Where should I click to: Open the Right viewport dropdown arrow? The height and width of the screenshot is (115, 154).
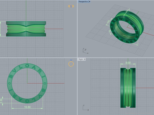tap(85, 59)
